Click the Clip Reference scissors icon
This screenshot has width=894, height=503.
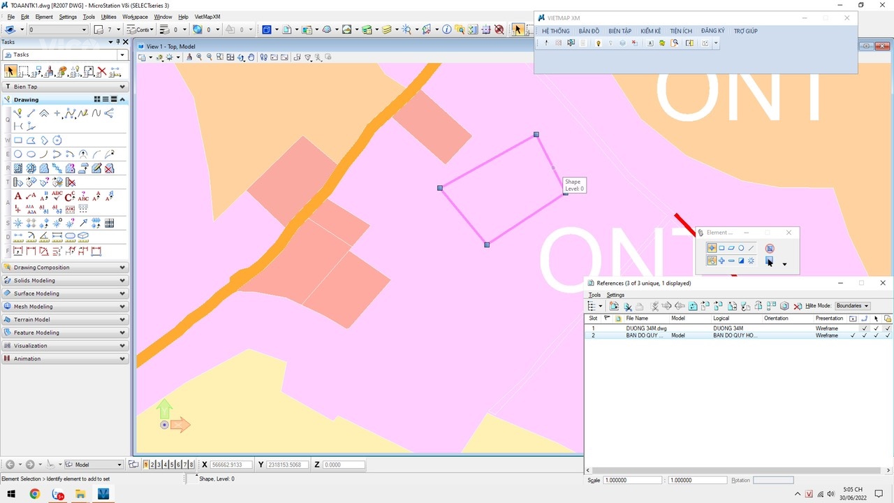(628, 306)
